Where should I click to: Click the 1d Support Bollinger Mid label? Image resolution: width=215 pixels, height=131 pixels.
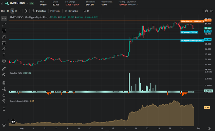click(192, 41)
